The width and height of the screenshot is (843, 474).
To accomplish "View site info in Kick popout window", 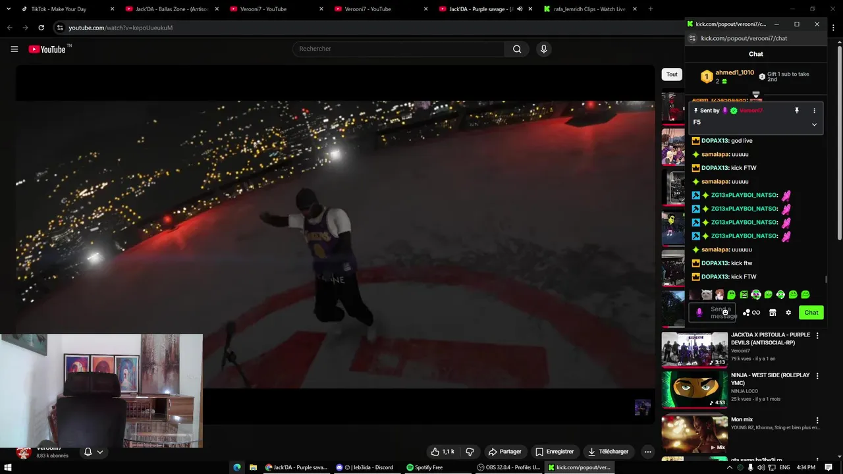I will click(692, 38).
